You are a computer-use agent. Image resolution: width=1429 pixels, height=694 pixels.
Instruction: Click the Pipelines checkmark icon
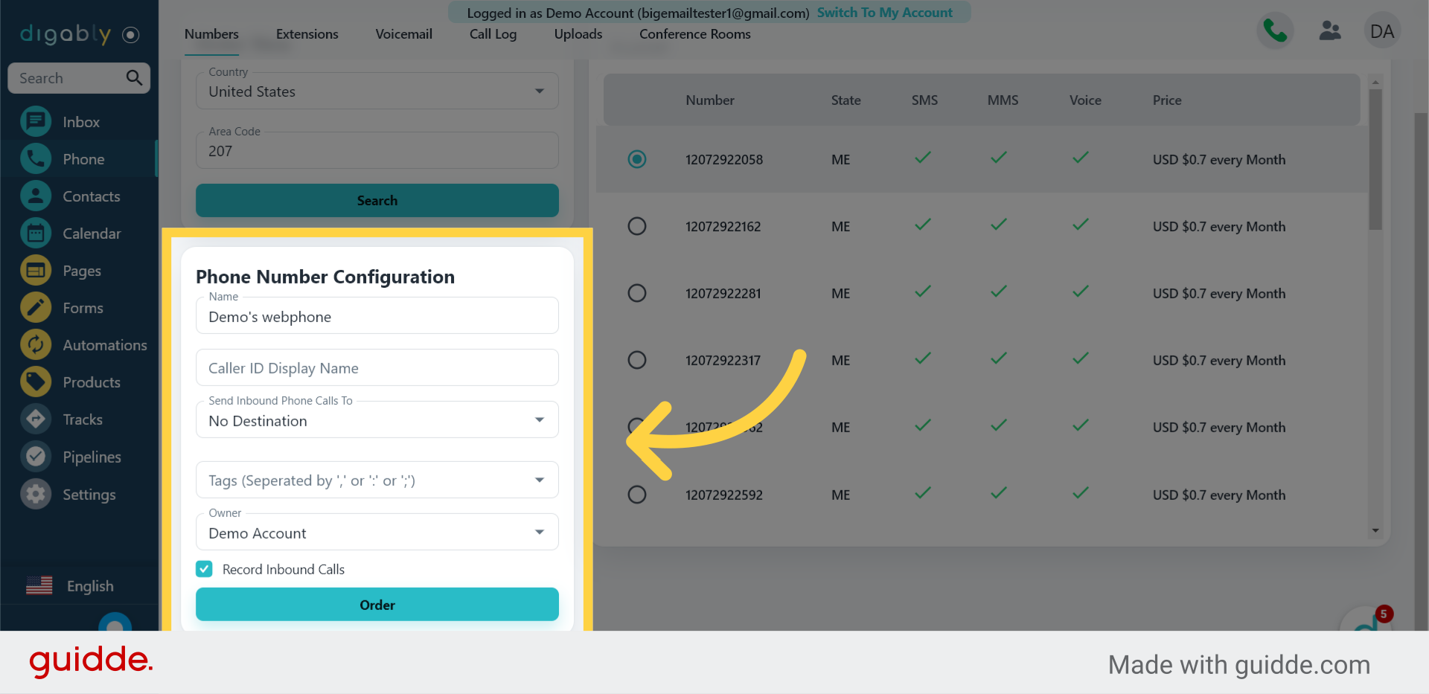[36, 457]
